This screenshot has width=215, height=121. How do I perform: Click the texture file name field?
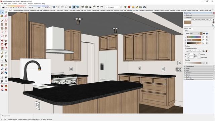pyautogui.click(x=193, y=51)
